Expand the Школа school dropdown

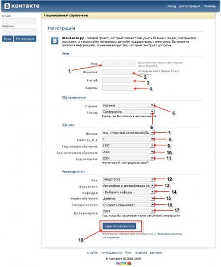128,133
